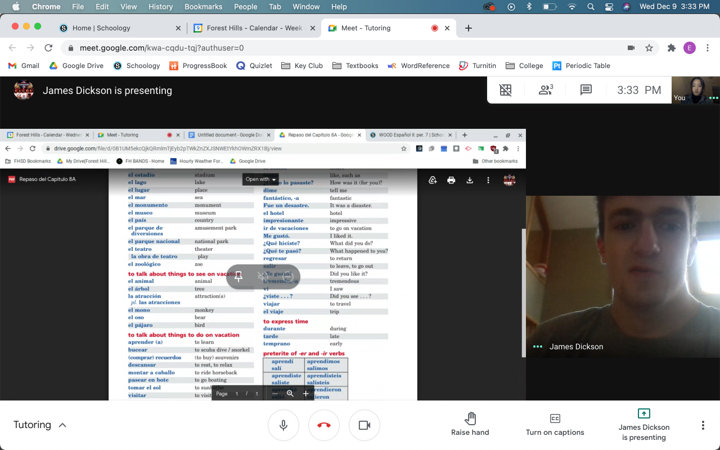Image resolution: width=720 pixels, height=450 pixels.
Task: Click the Other bookmarks folder in presentation
Action: point(495,161)
